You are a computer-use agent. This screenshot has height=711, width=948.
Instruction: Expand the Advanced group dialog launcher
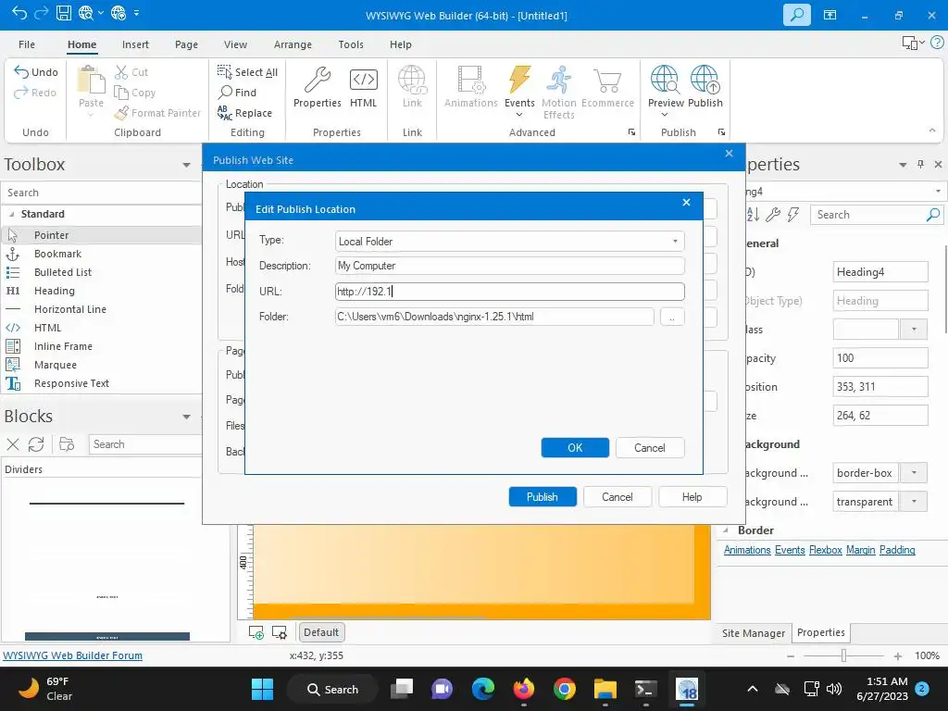(631, 131)
